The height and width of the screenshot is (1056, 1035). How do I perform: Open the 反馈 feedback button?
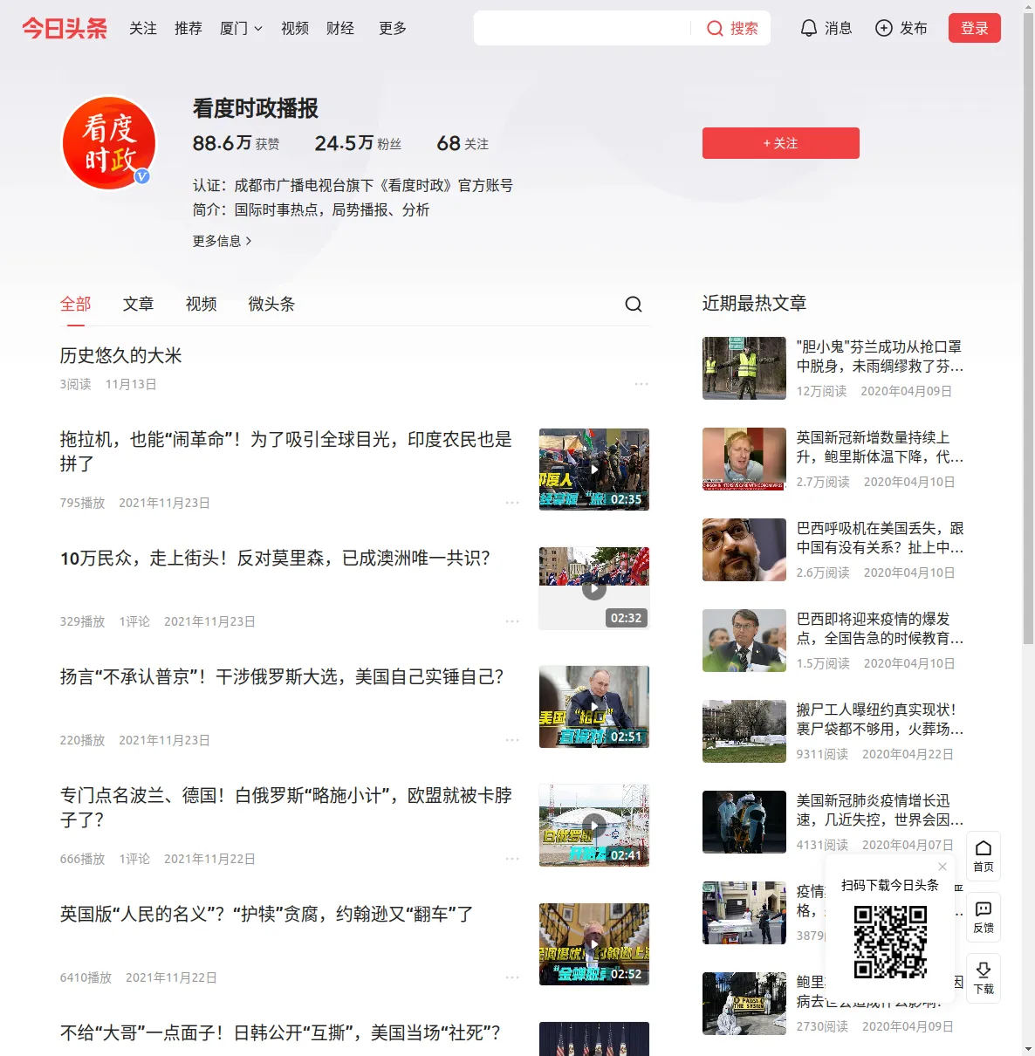[x=984, y=917]
